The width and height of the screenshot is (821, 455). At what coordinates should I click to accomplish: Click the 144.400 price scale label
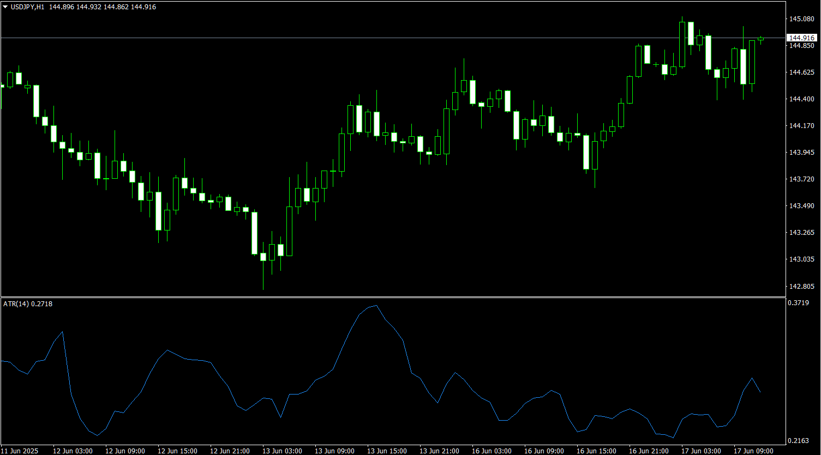pos(802,99)
